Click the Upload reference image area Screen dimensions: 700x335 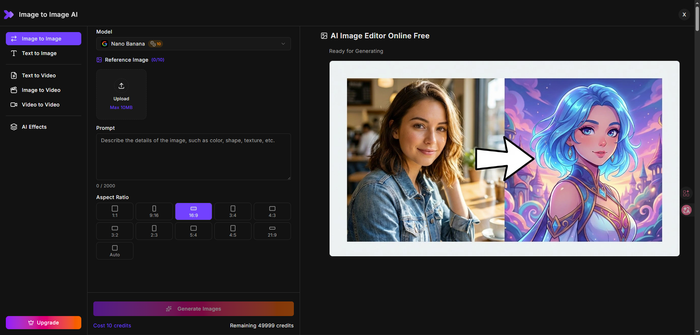121,94
